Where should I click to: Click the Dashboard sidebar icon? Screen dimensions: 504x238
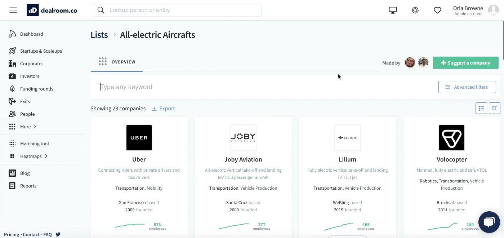pyautogui.click(x=12, y=34)
